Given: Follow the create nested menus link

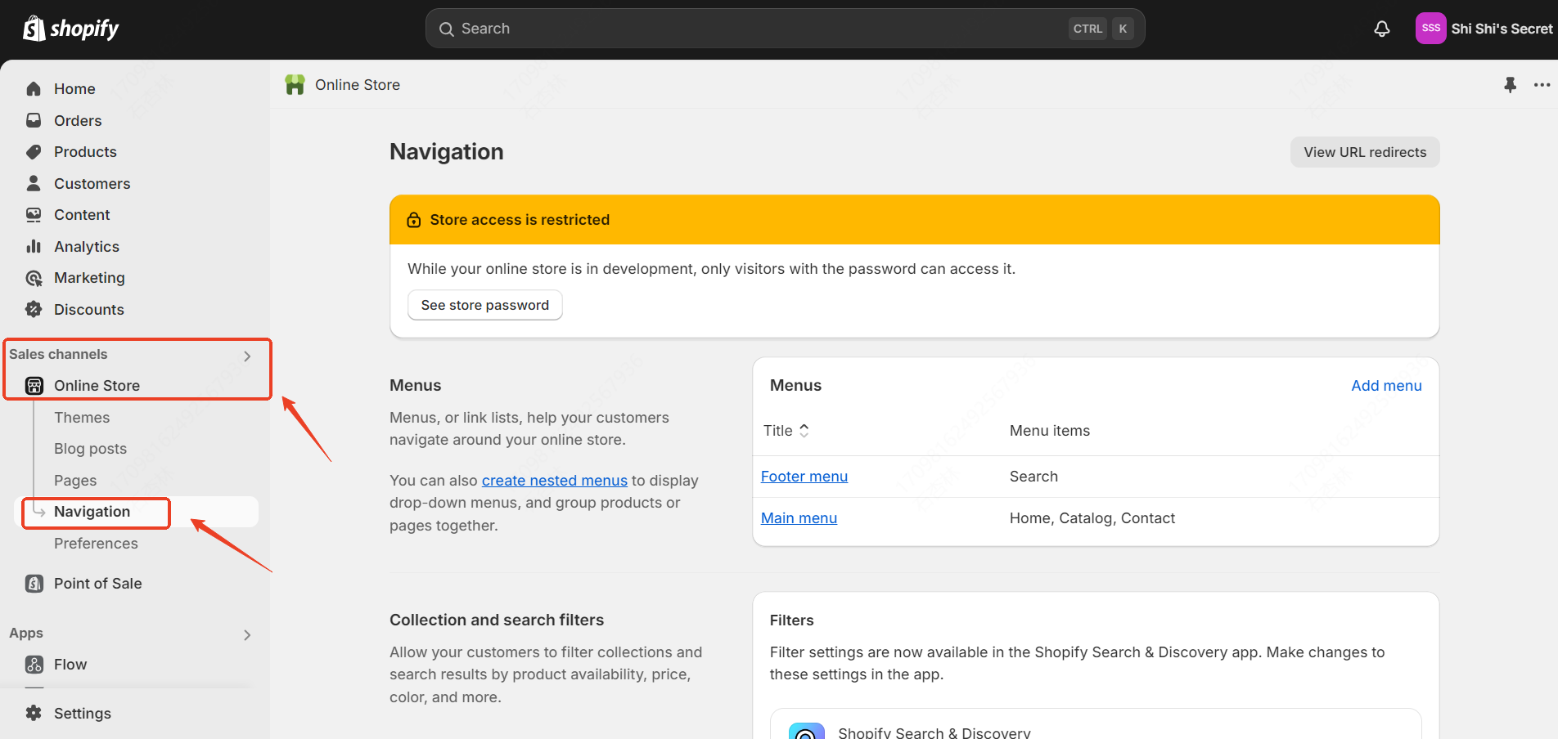Looking at the screenshot, I should pos(555,481).
